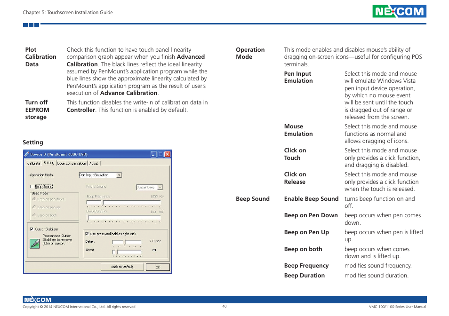Click the NEXCOM logo in the page header

(x=399, y=11)
